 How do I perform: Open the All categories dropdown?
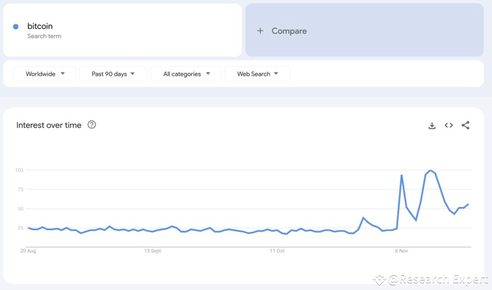click(x=186, y=74)
